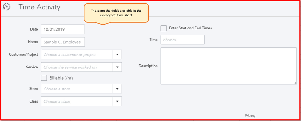The image size is (301, 121).
Task: Enable the Billable (/hr) checkbox
Action: [x=44, y=78]
